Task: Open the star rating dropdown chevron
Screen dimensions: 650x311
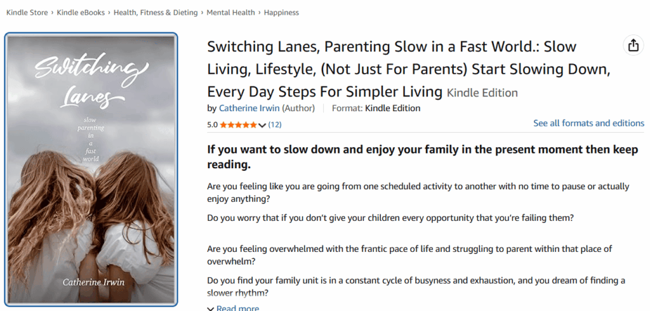Action: pos(262,125)
